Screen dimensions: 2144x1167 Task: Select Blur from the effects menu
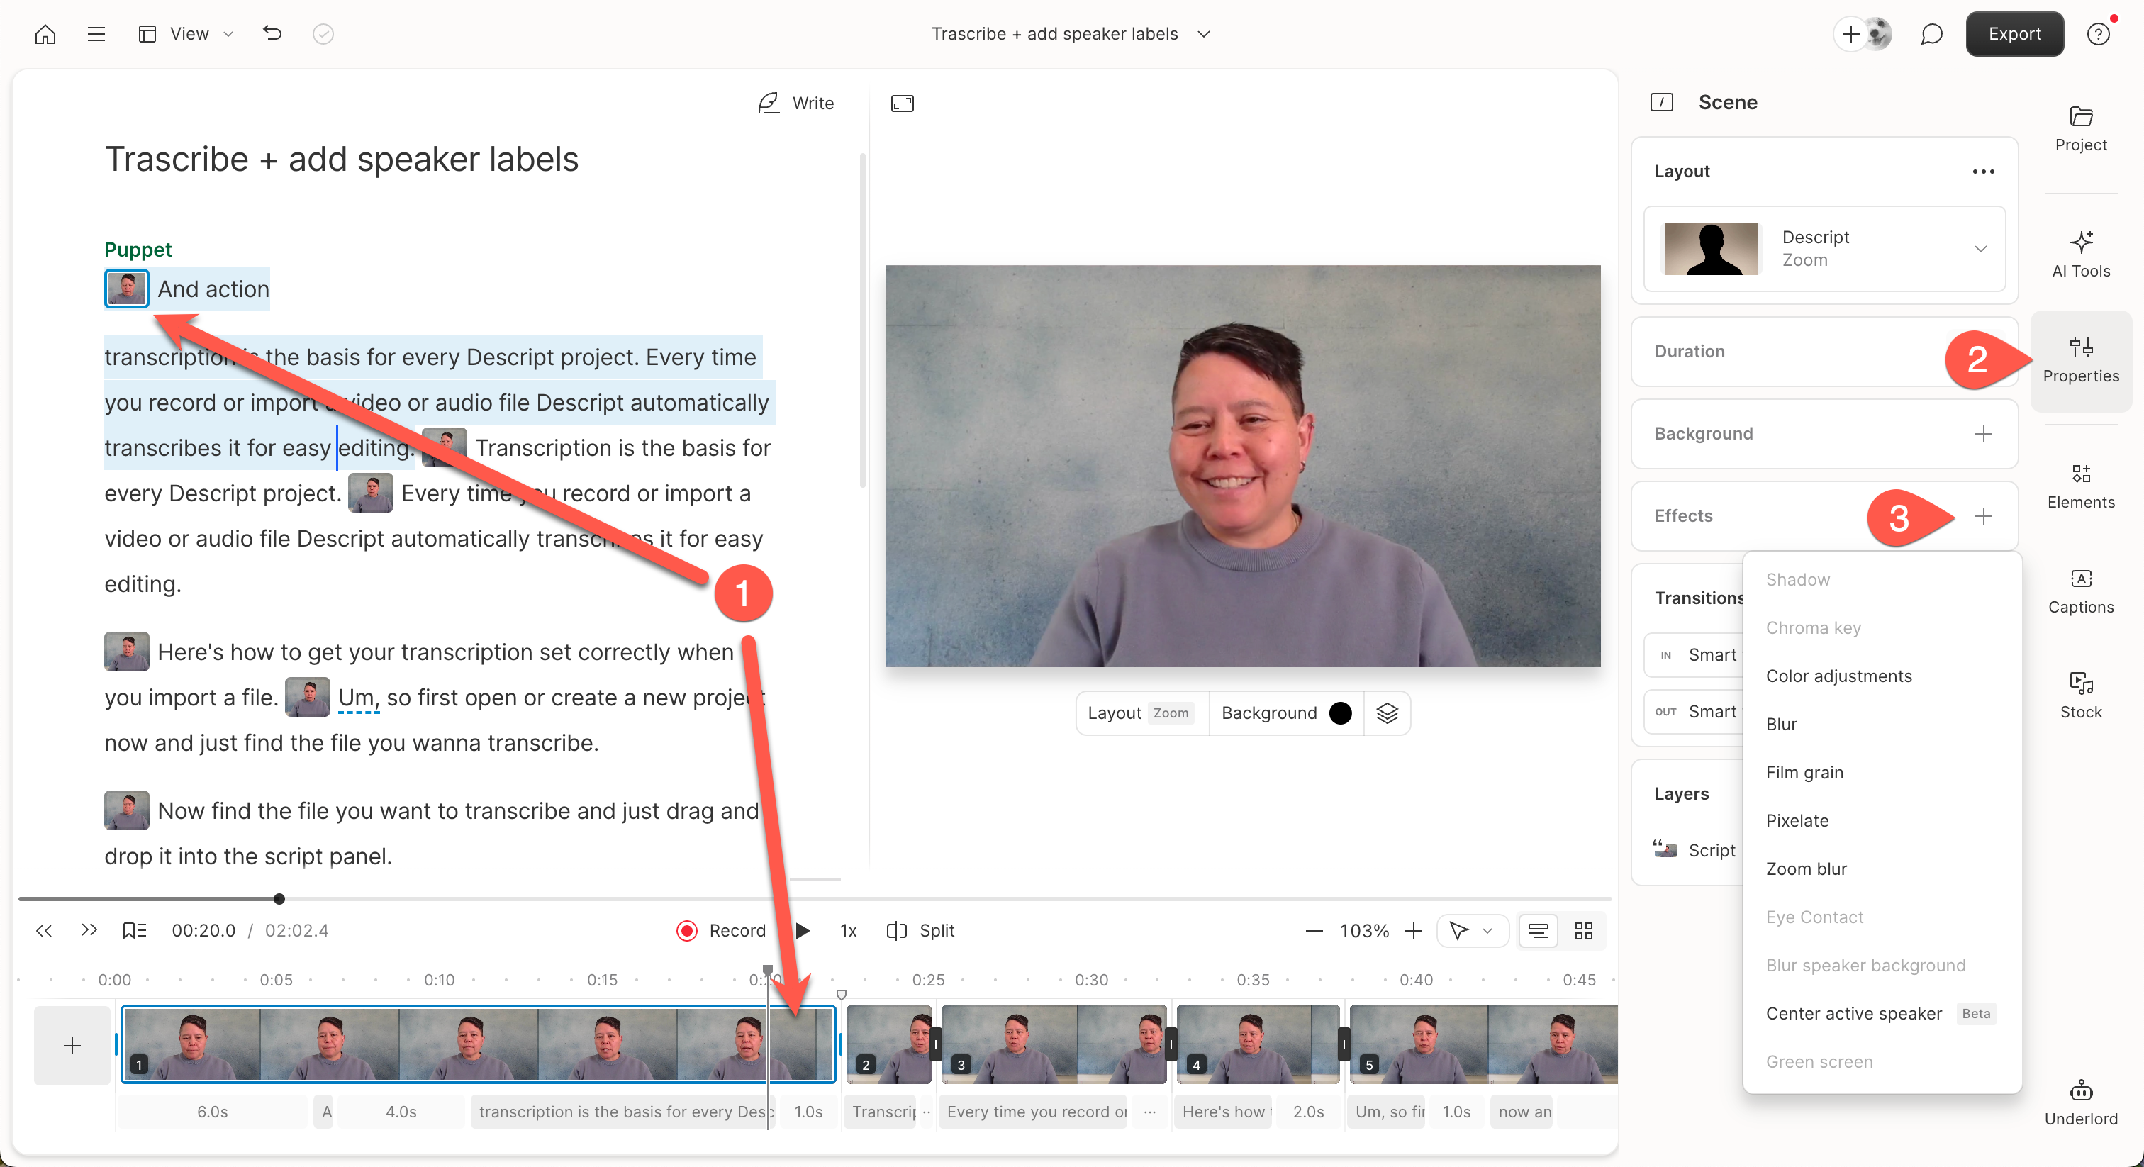point(1781,723)
